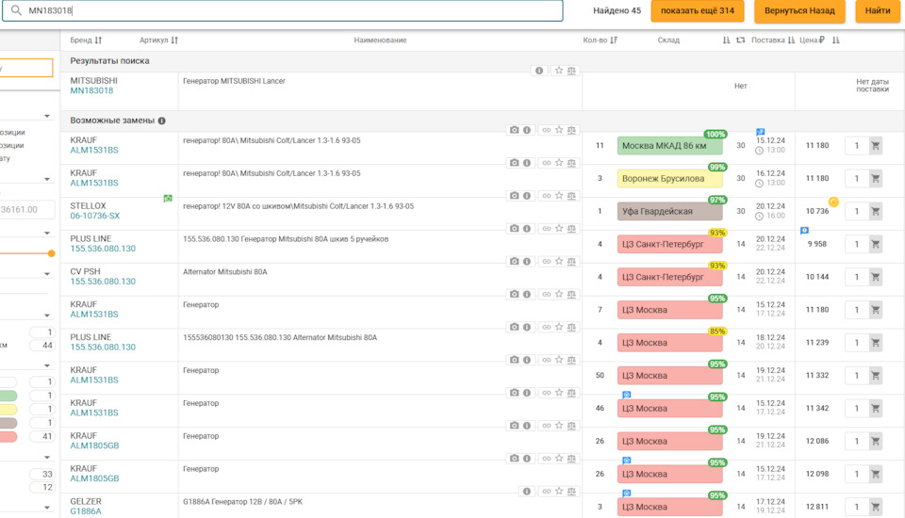Click info icon beside Возможные замены

[x=161, y=121]
